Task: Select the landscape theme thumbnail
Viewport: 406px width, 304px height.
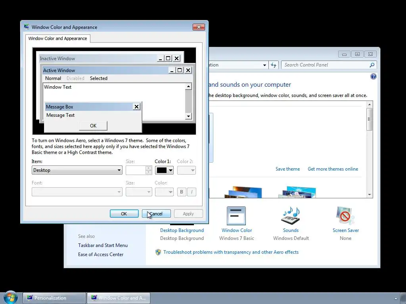Action: click(x=243, y=192)
